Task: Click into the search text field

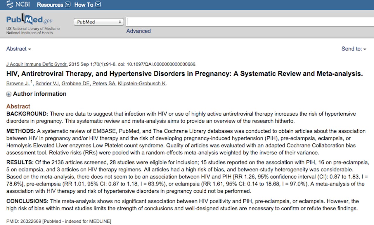Action: coord(248,22)
